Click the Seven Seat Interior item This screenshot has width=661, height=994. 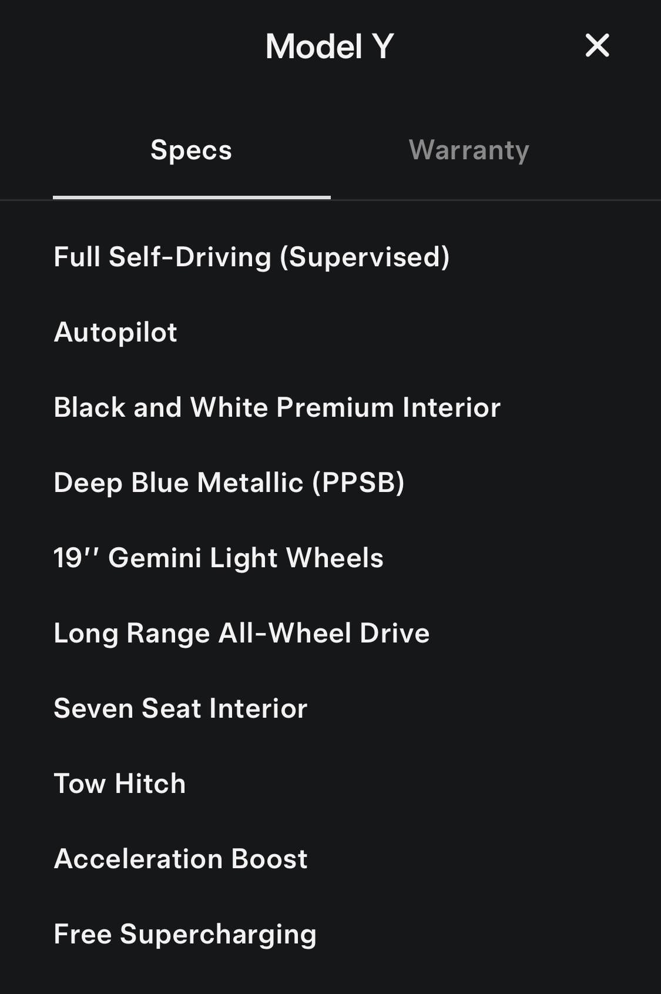point(180,708)
